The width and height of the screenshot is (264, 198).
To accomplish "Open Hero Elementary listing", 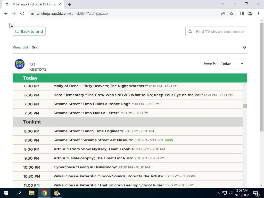I will pyautogui.click(x=128, y=95).
